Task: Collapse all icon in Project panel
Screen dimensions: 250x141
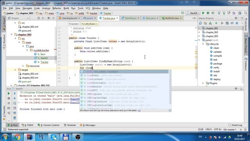Action: pos(43,18)
